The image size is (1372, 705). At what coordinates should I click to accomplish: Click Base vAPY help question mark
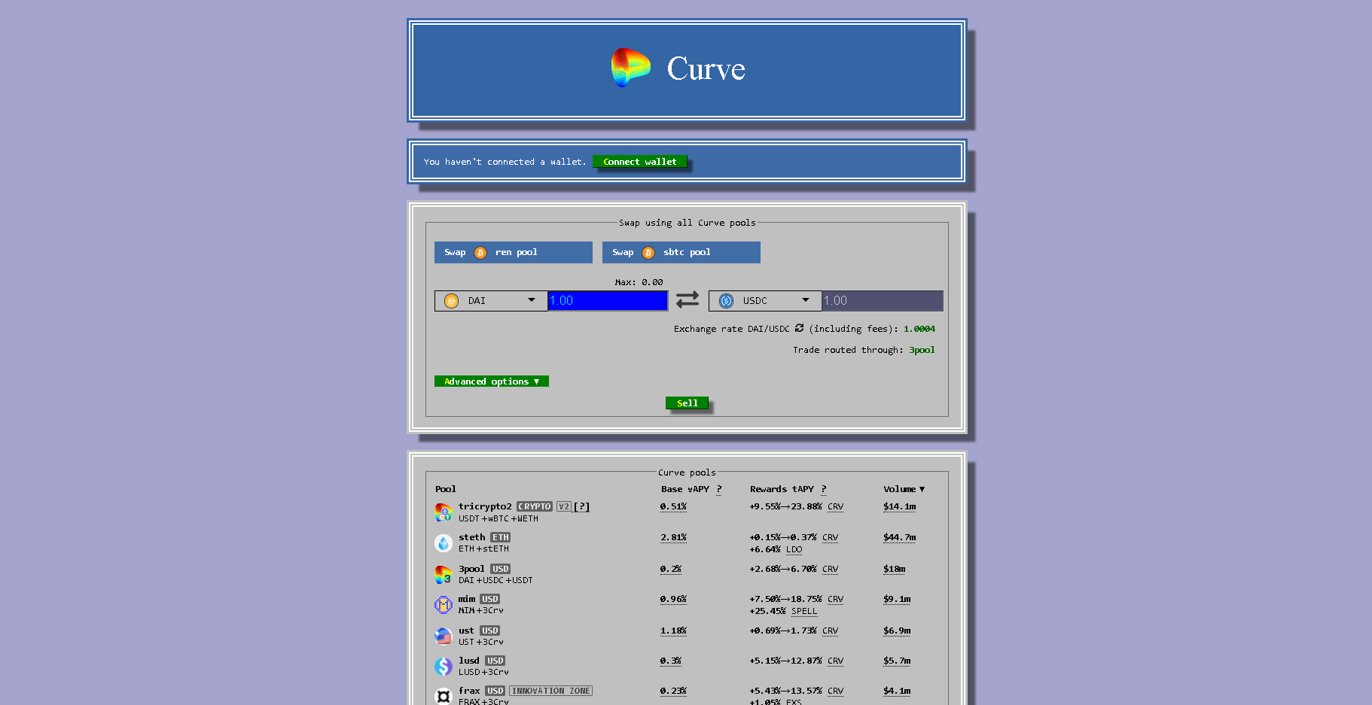click(719, 489)
